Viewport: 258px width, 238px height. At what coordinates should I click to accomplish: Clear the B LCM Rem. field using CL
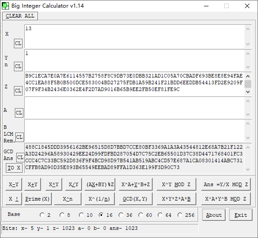coord(19,137)
